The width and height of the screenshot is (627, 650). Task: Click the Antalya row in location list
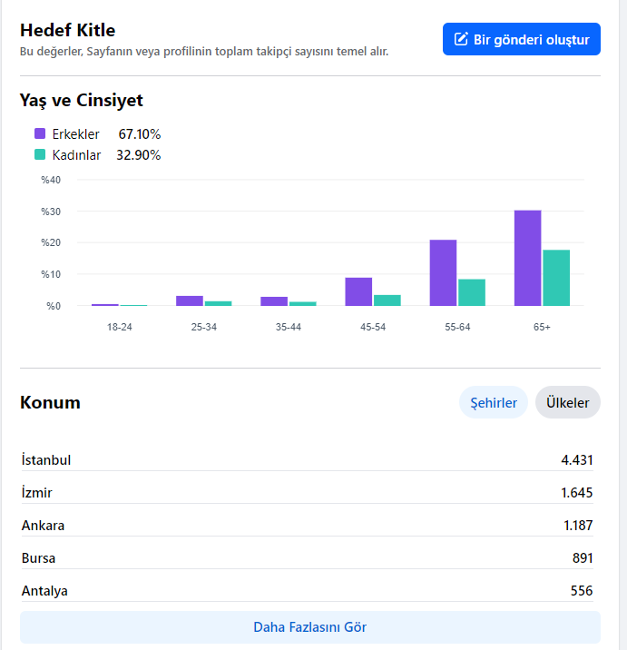coord(307,591)
